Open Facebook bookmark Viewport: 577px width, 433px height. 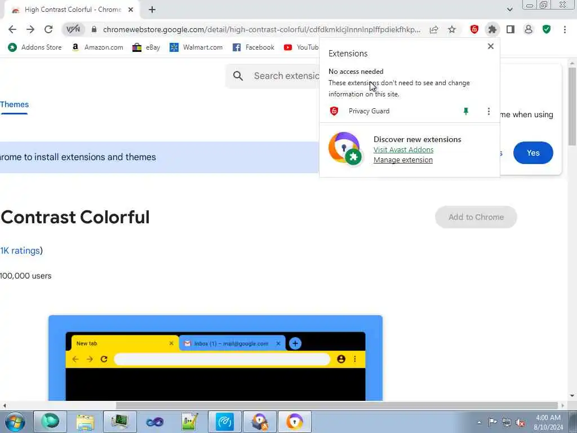[x=253, y=47]
